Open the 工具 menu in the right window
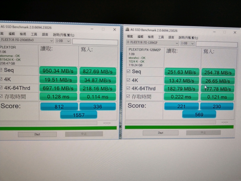Viewport: 241px width, 181px height. pos(161,37)
